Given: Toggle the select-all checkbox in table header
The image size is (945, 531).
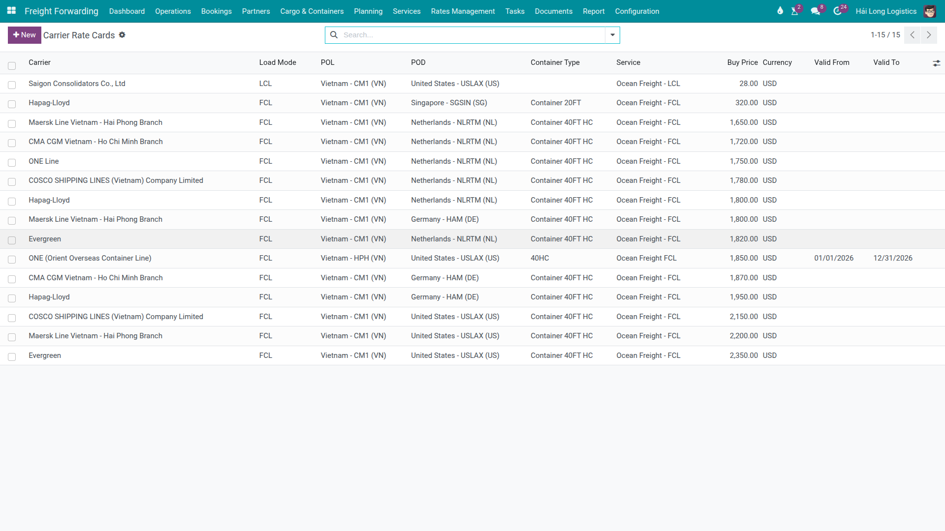Looking at the screenshot, I should tap(12, 65).
